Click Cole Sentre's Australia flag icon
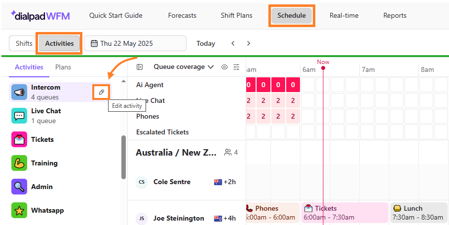The image size is (449, 225). (x=218, y=182)
